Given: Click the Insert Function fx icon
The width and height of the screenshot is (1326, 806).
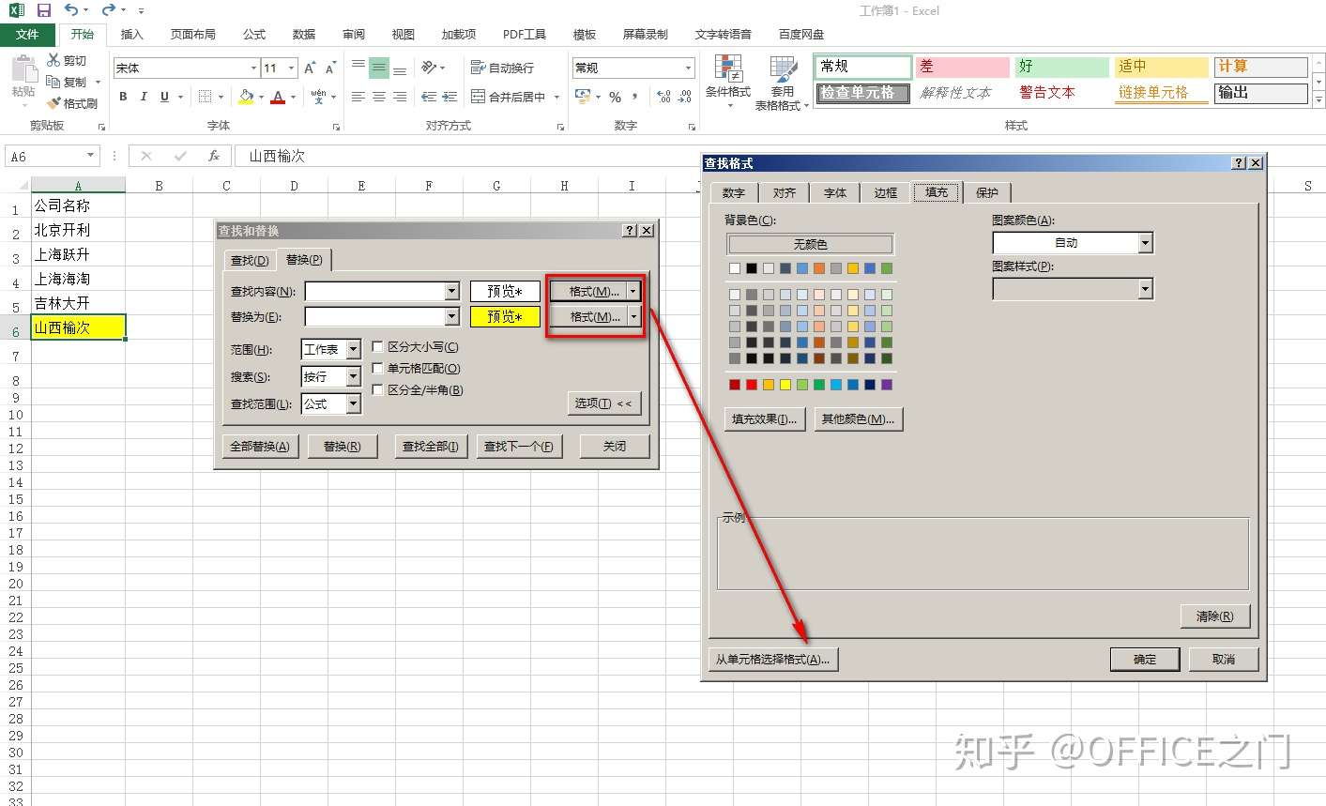Looking at the screenshot, I should (214, 156).
